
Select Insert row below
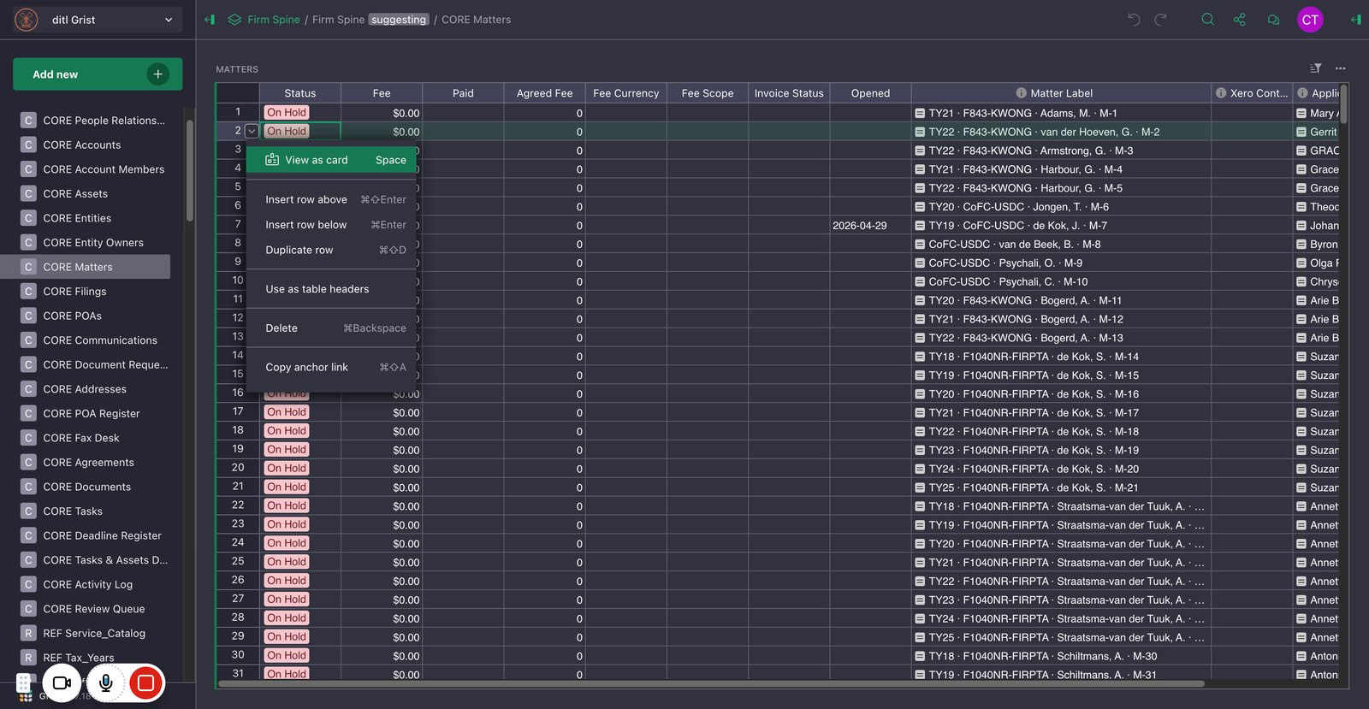332,225
